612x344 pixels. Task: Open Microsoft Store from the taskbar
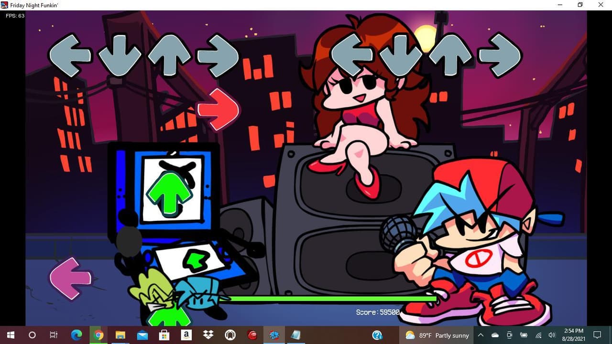[164, 335]
